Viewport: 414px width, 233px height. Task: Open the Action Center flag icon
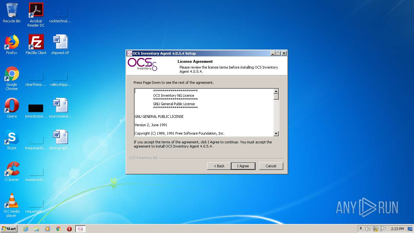tap(383, 229)
